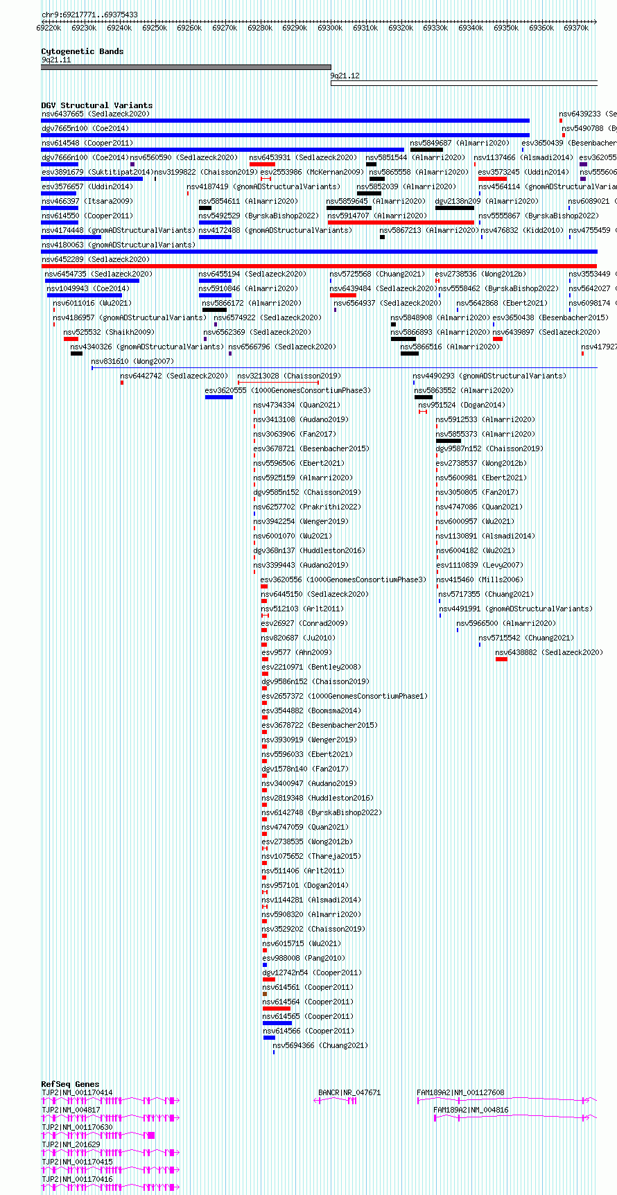The image size is (617, 1195).
Task: Open variant nsv831610 (Wong2007)
Action: [132, 361]
